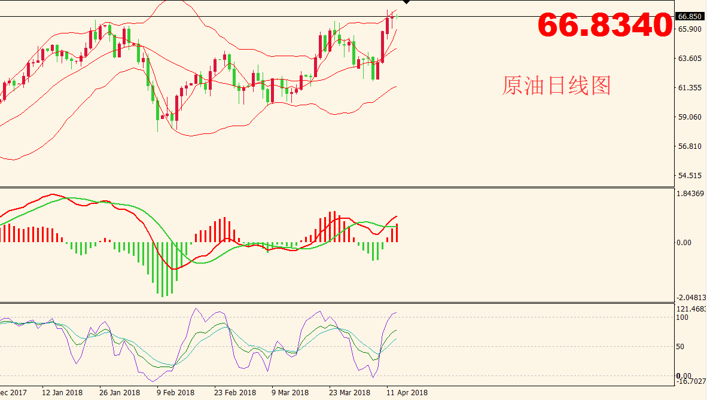Click the black chart shift triangle marker
The width and height of the screenshot is (707, 400).
point(407,2)
